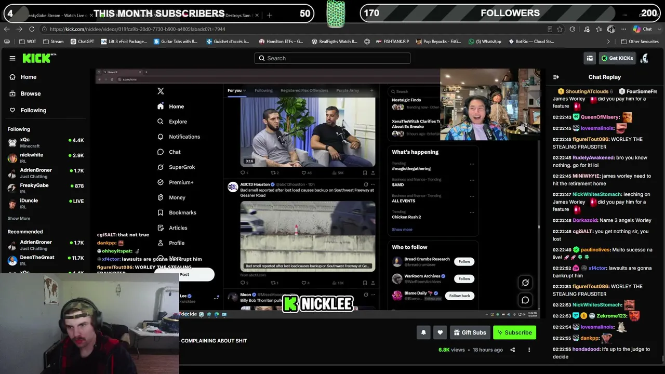Open Browse in the Kick sidebar
This screenshot has height=374, width=665.
tap(31, 94)
